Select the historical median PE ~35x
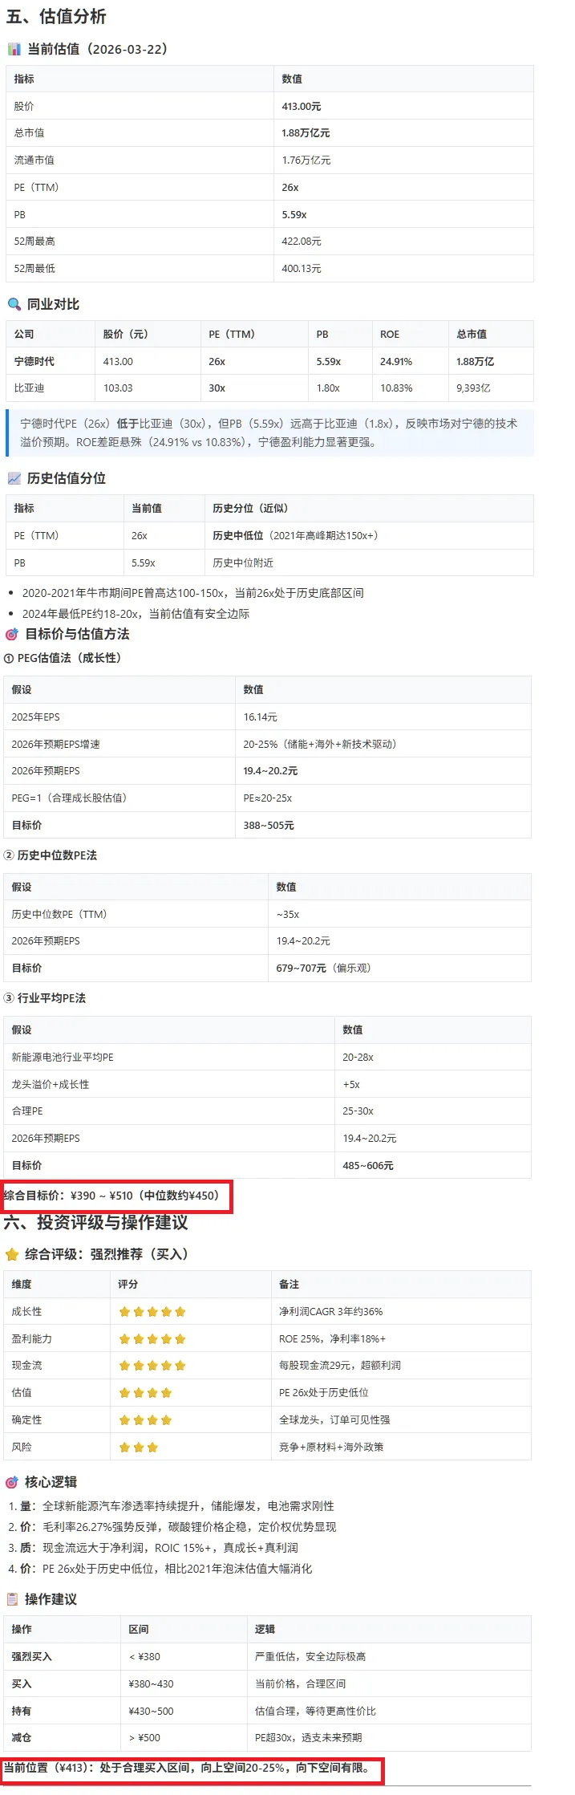Image resolution: width=575 pixels, height=1795 pixels. tap(288, 915)
